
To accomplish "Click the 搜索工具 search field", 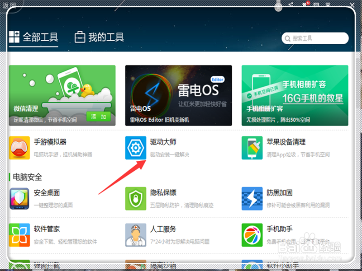I will coord(315,38).
